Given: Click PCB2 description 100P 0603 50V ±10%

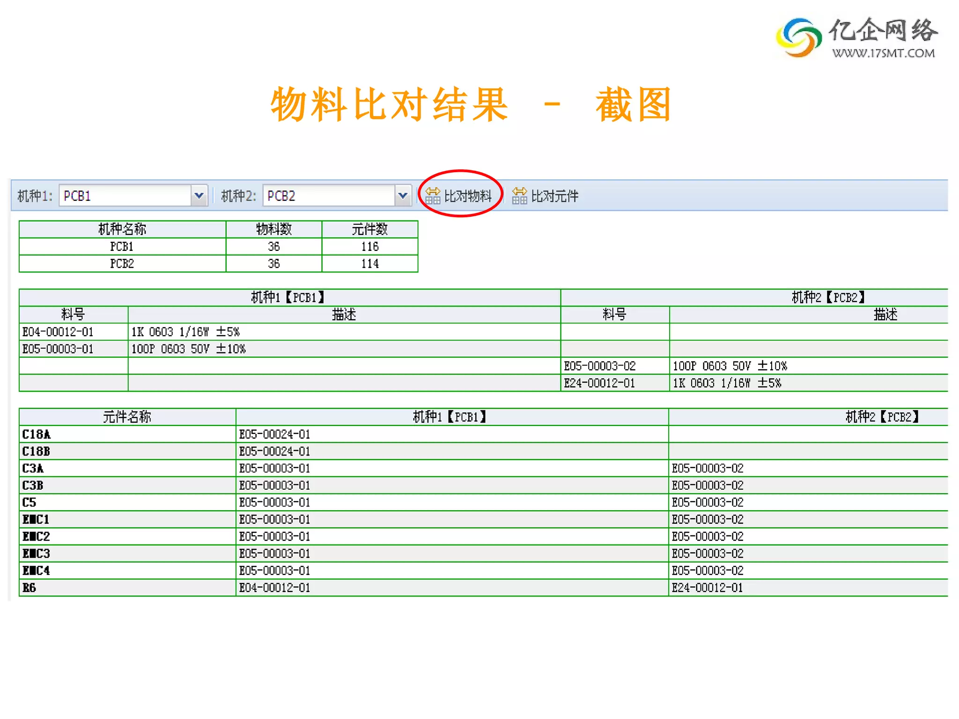Looking at the screenshot, I should tap(730, 366).
